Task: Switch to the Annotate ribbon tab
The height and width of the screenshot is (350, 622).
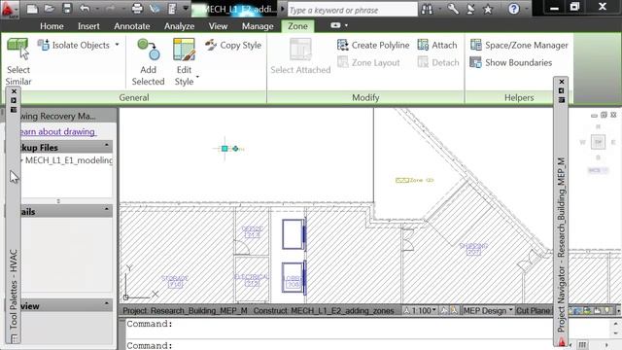Action: 132,26
